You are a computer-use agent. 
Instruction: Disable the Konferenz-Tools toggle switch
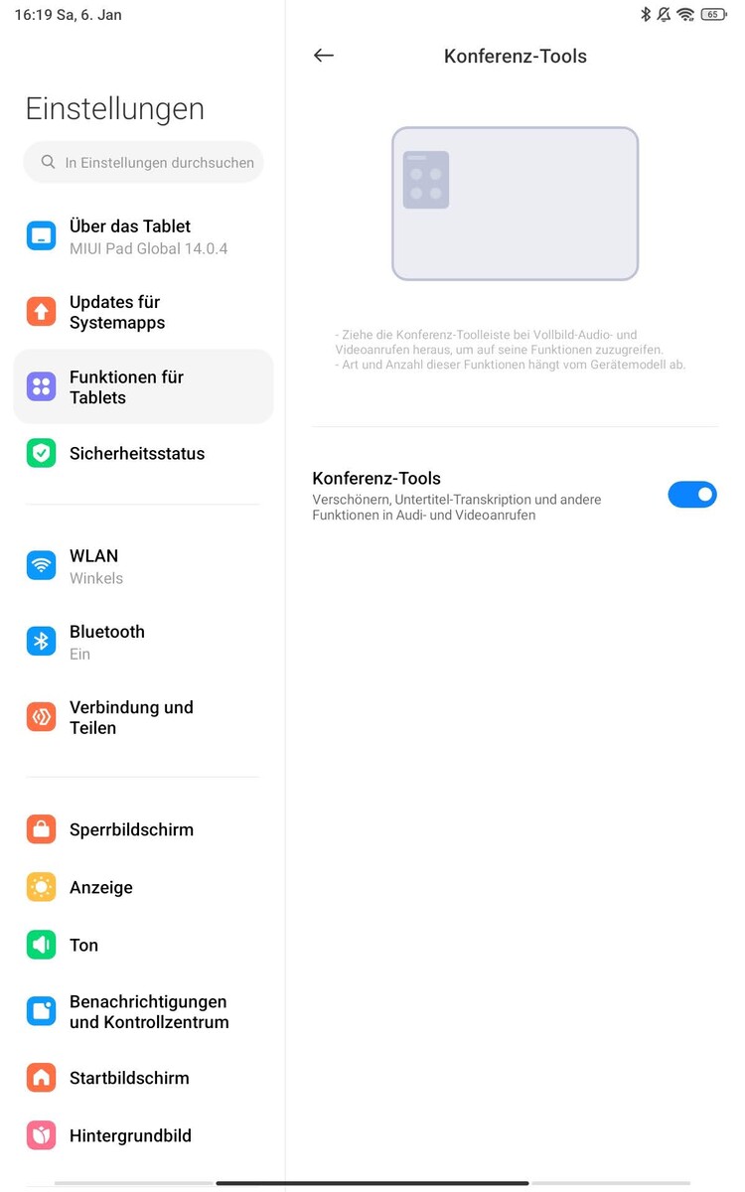(692, 495)
